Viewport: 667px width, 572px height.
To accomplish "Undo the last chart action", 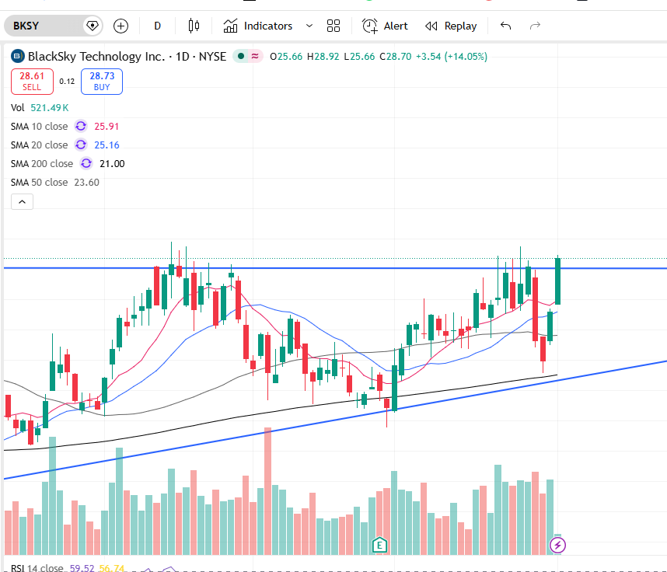I will pos(505,26).
